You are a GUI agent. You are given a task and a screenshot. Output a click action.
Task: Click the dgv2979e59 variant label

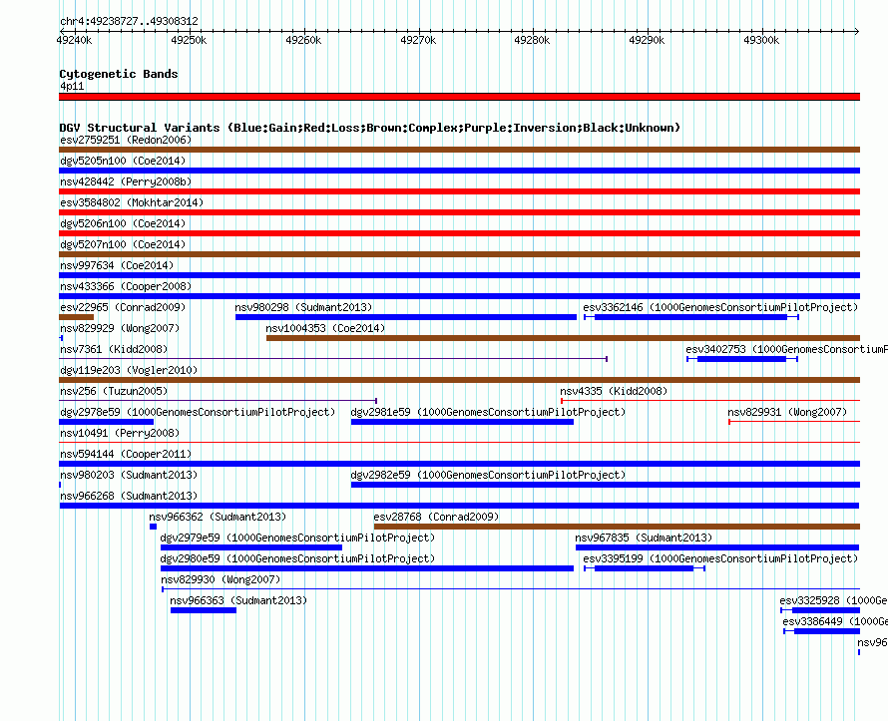pos(298,538)
